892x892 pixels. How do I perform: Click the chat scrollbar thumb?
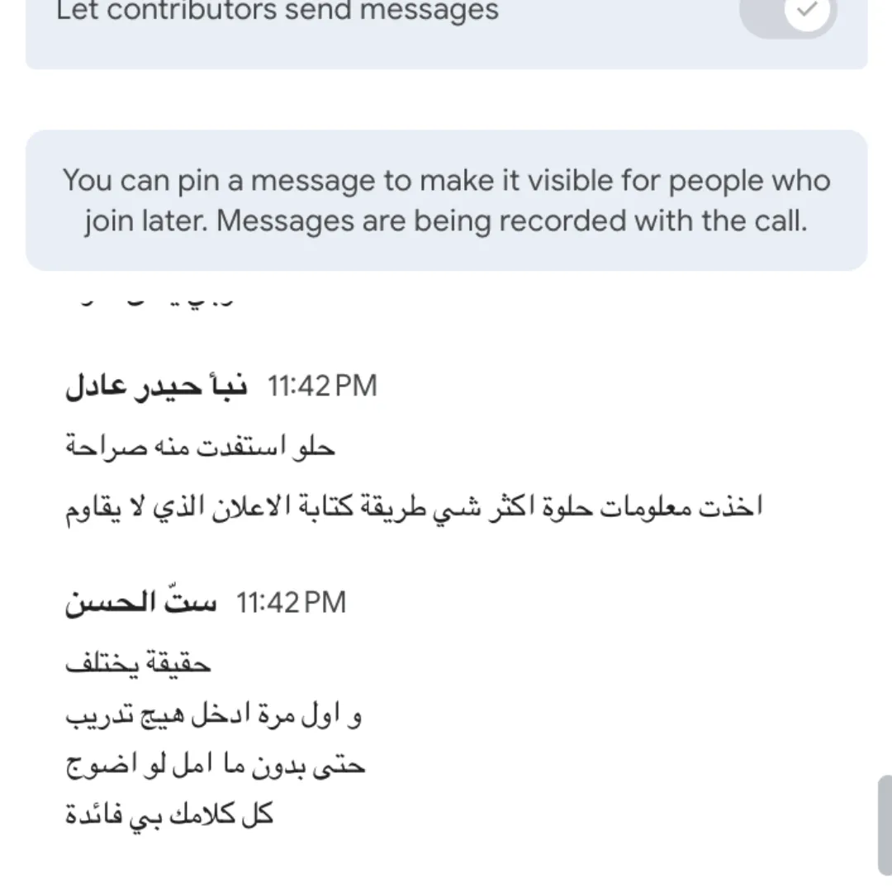[x=885, y=825]
